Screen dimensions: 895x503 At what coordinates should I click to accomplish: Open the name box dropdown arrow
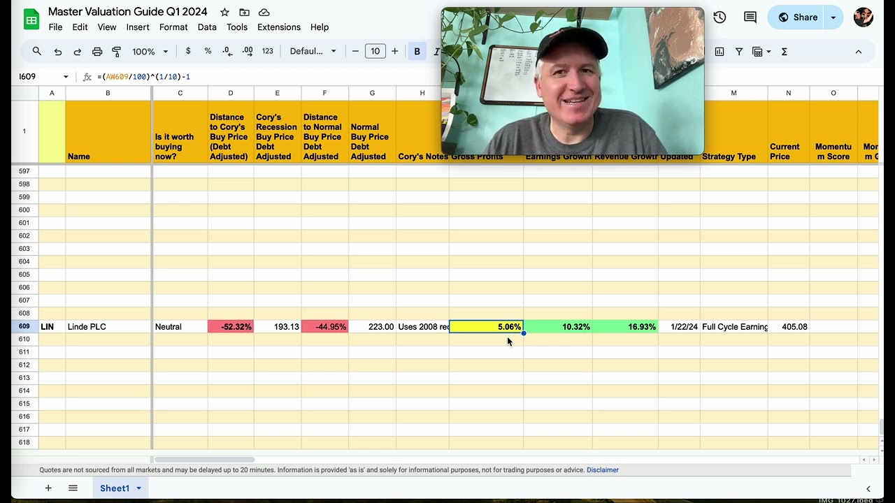click(x=66, y=77)
